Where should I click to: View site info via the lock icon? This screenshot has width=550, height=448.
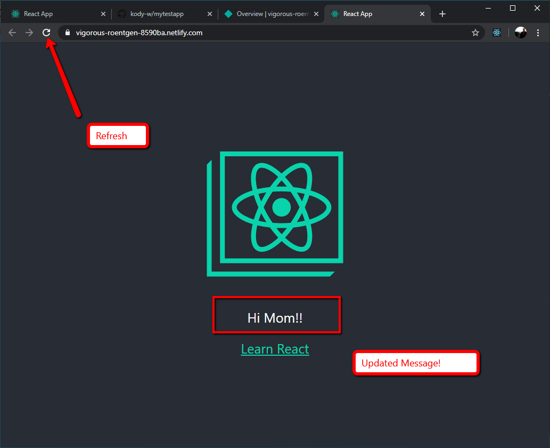pos(68,33)
